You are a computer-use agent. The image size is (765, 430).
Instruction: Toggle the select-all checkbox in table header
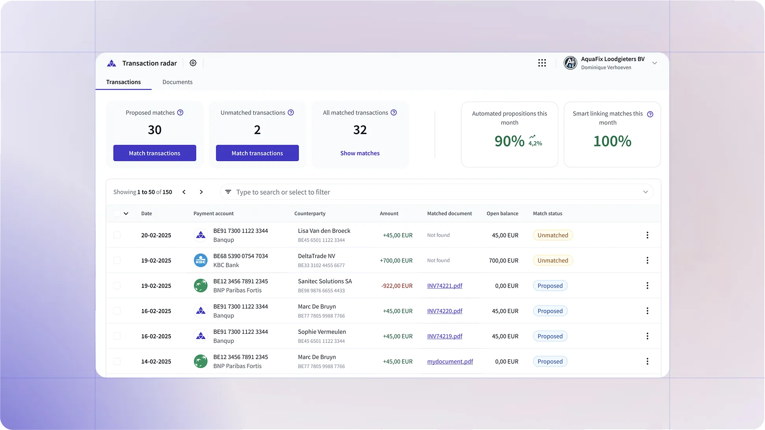pos(117,214)
